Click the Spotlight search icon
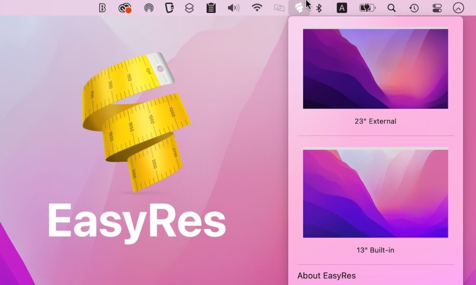This screenshot has width=476, height=285. 391,7
